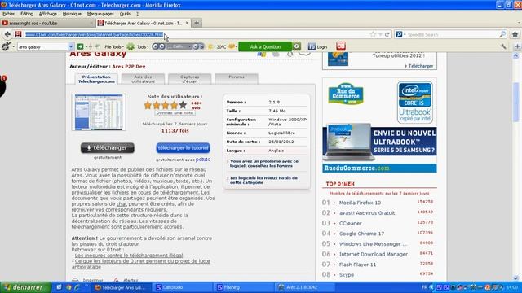Open the Outils menu
The height and width of the screenshot is (293, 522).
(x=125, y=14)
